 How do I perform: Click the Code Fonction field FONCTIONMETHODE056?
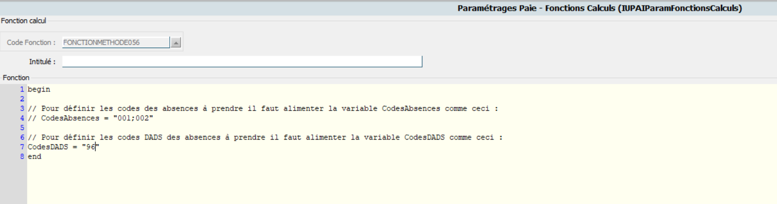116,43
